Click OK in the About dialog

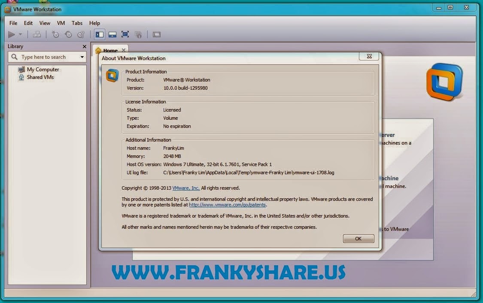(x=358, y=239)
